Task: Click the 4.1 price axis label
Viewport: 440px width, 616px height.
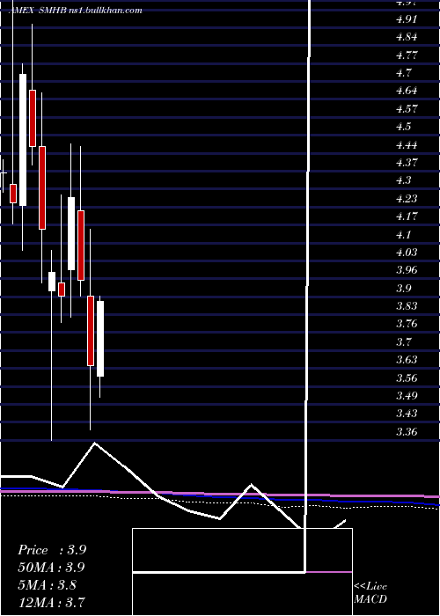Action: [x=404, y=235]
